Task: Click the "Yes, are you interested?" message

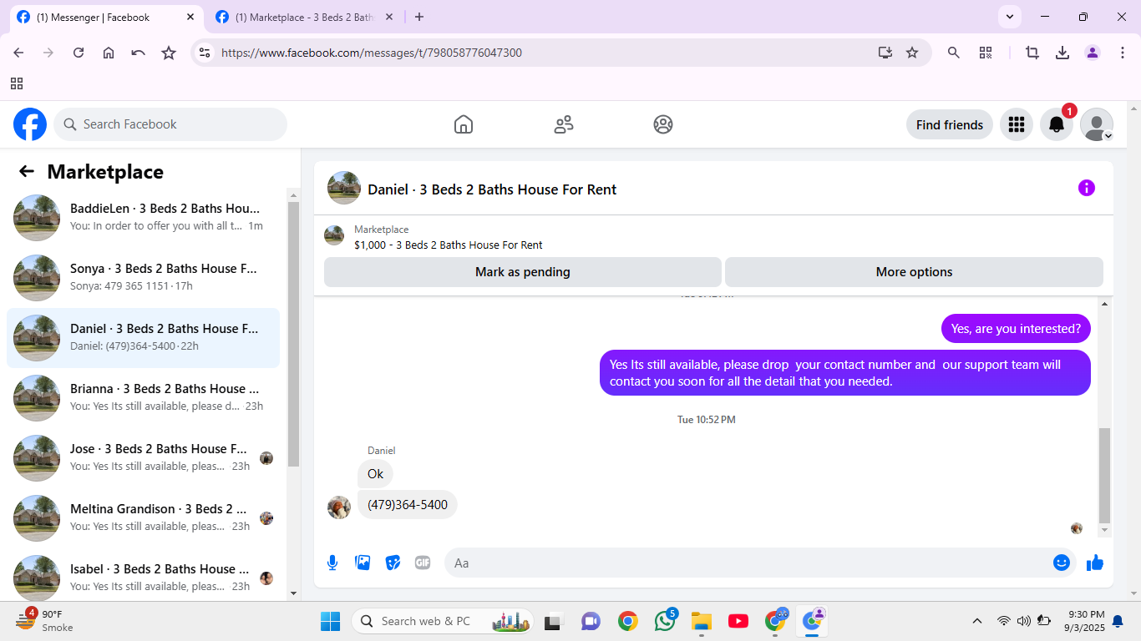Action: pos(1016,328)
